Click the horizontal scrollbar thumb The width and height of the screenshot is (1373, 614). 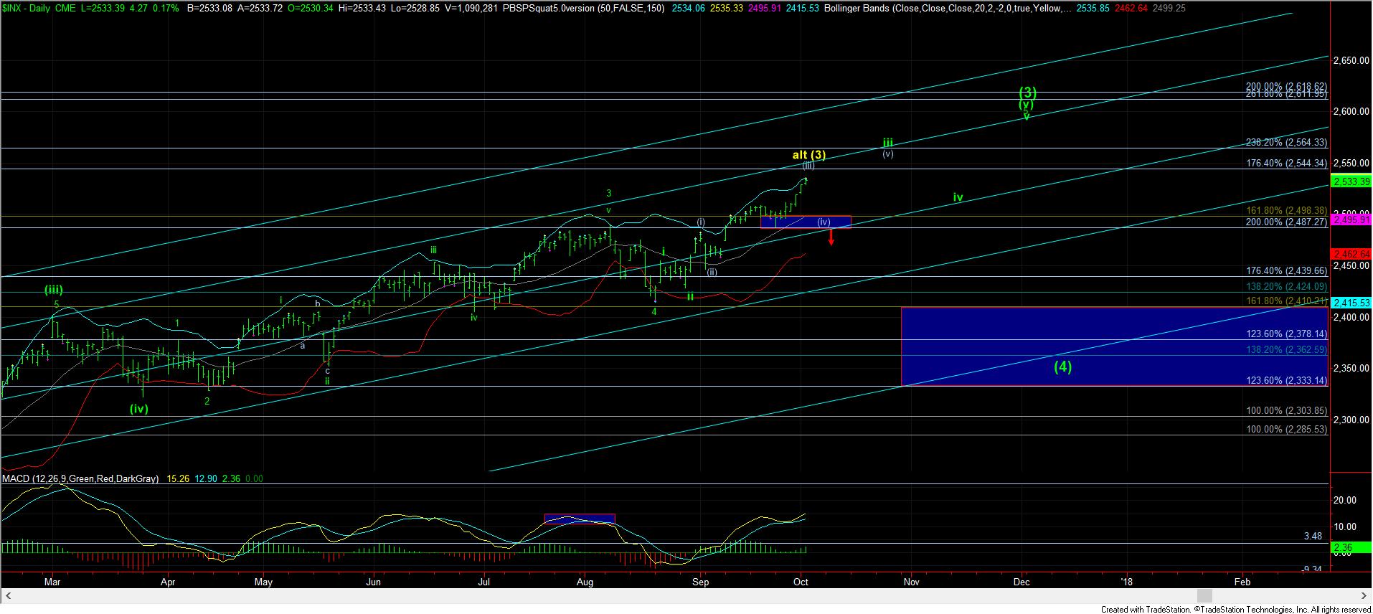[x=1204, y=596]
